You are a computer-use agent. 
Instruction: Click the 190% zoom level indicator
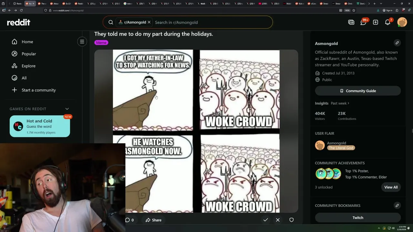click(347, 10)
